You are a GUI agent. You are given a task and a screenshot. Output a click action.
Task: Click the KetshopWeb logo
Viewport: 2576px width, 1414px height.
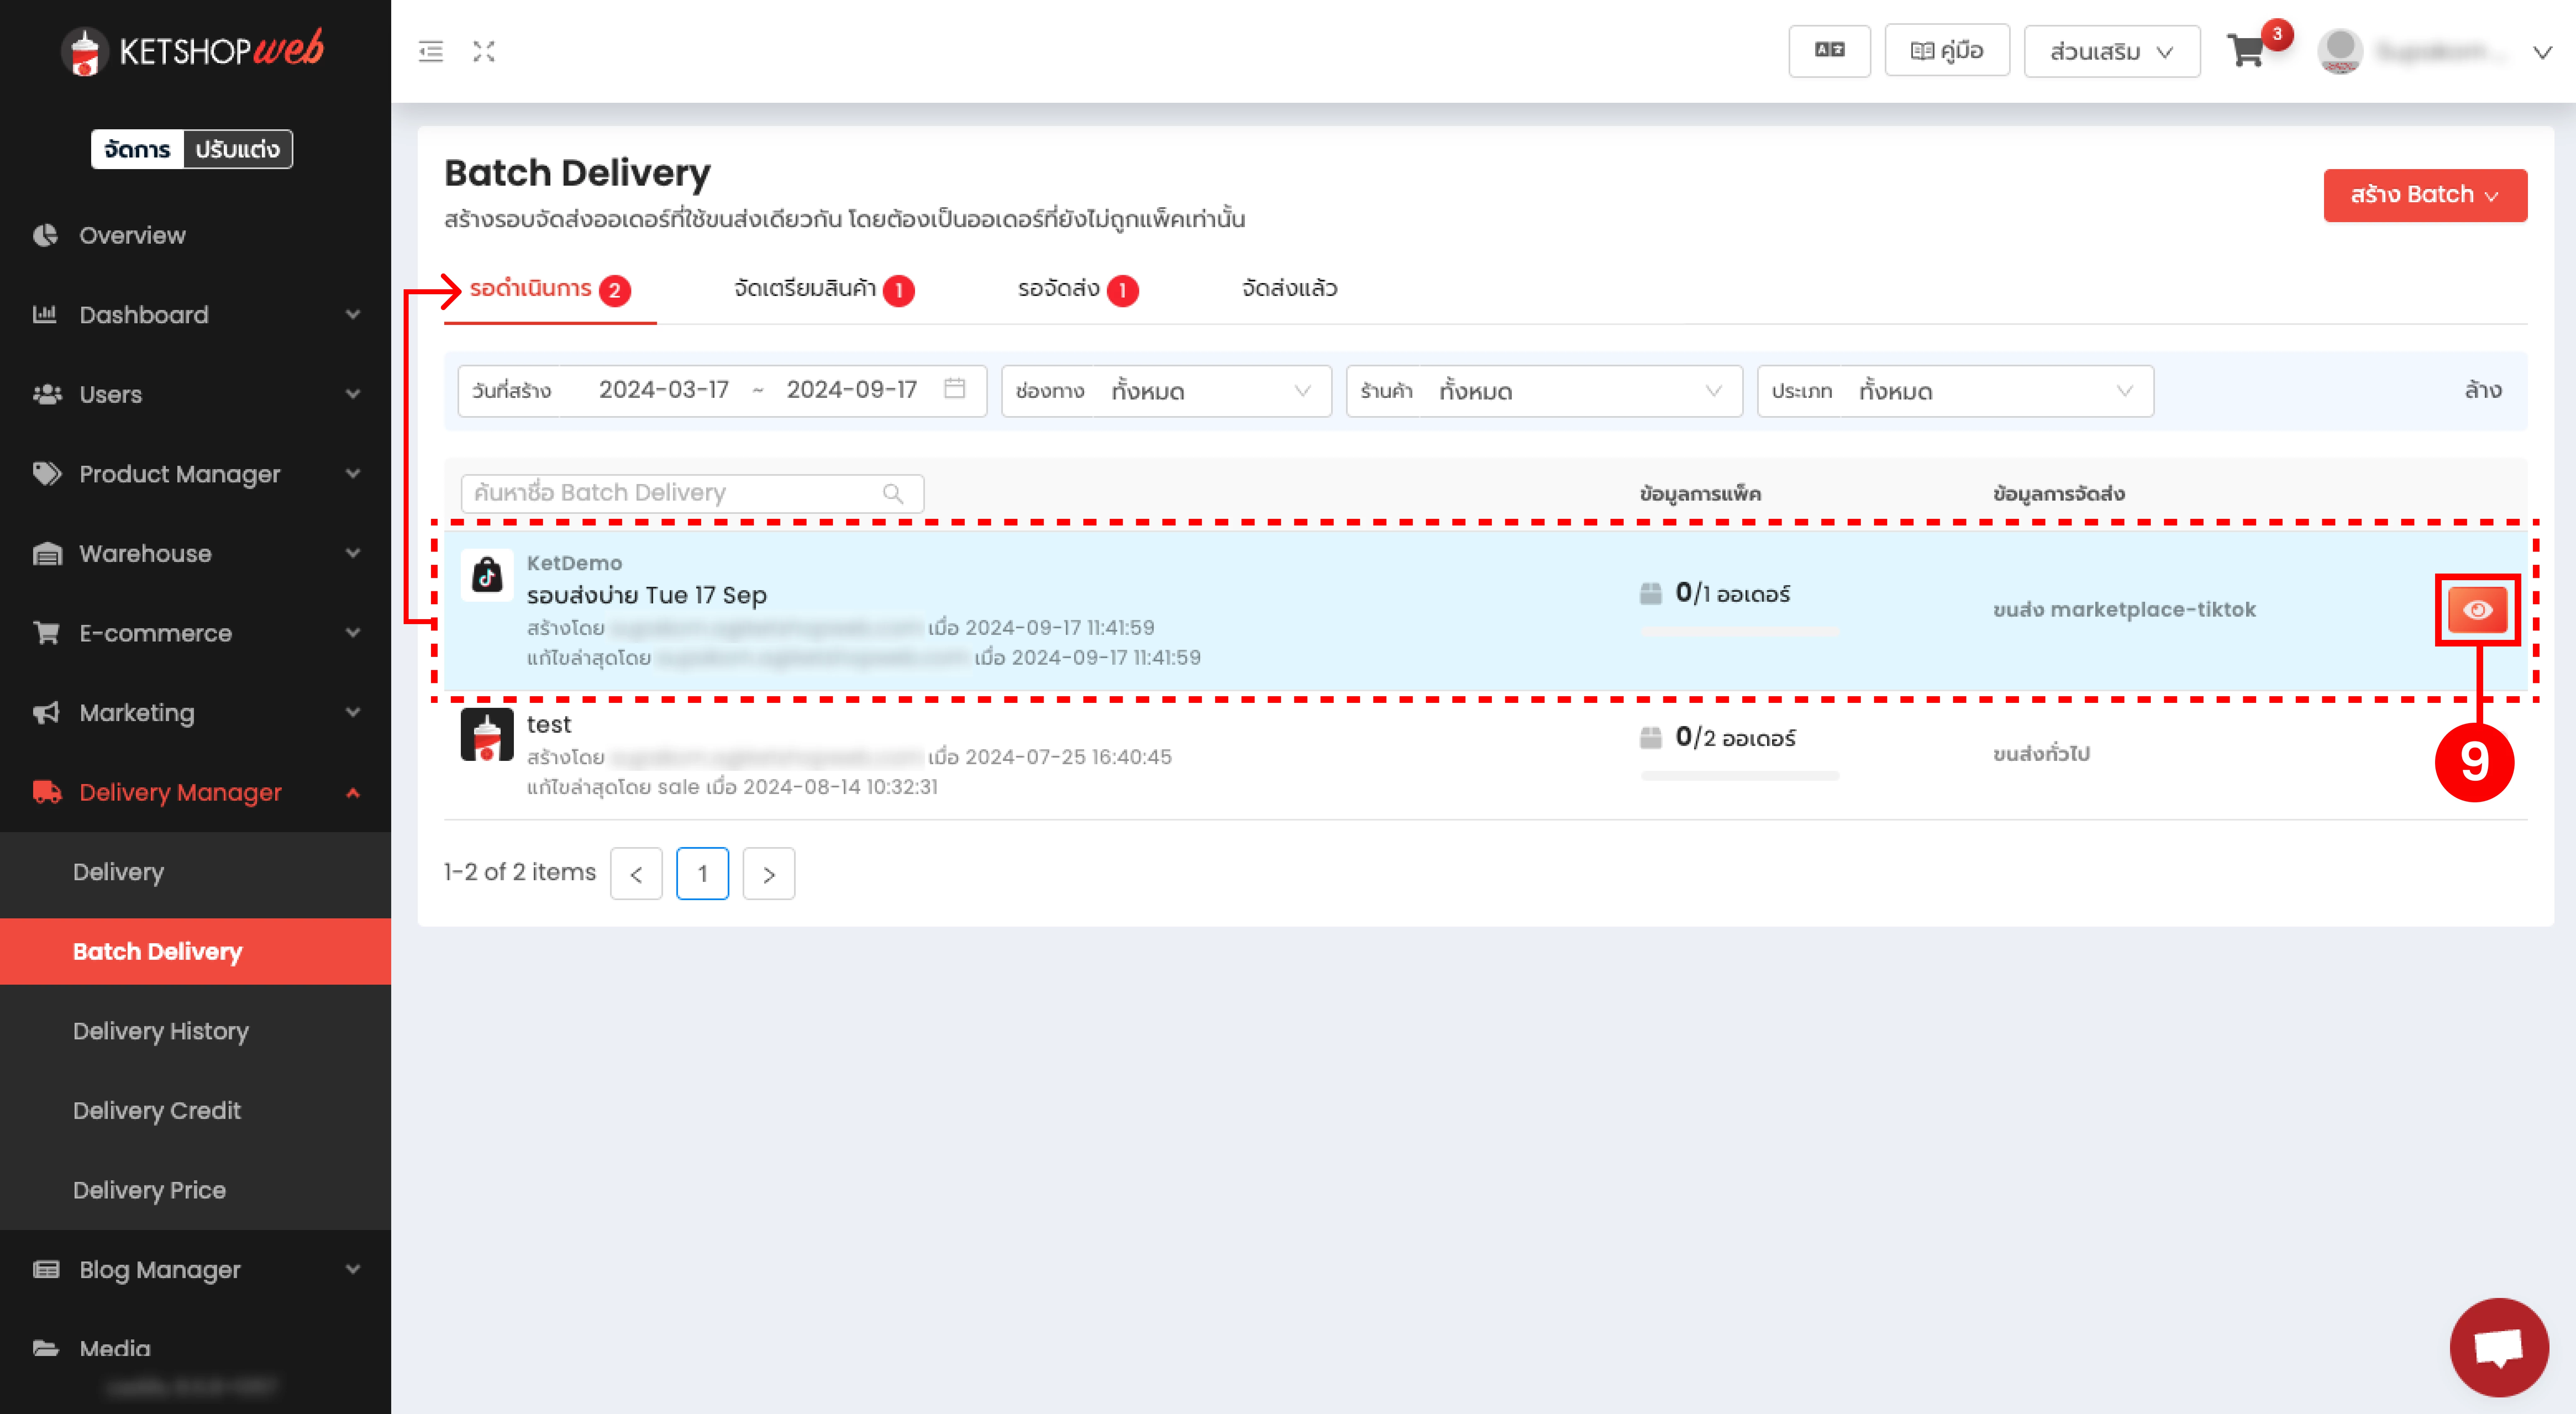[193, 51]
